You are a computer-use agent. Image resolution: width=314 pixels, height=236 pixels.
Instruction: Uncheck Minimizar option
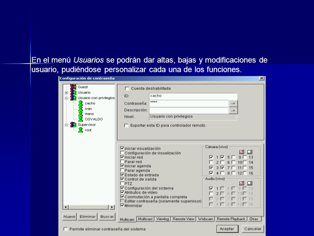[x=122, y=205]
